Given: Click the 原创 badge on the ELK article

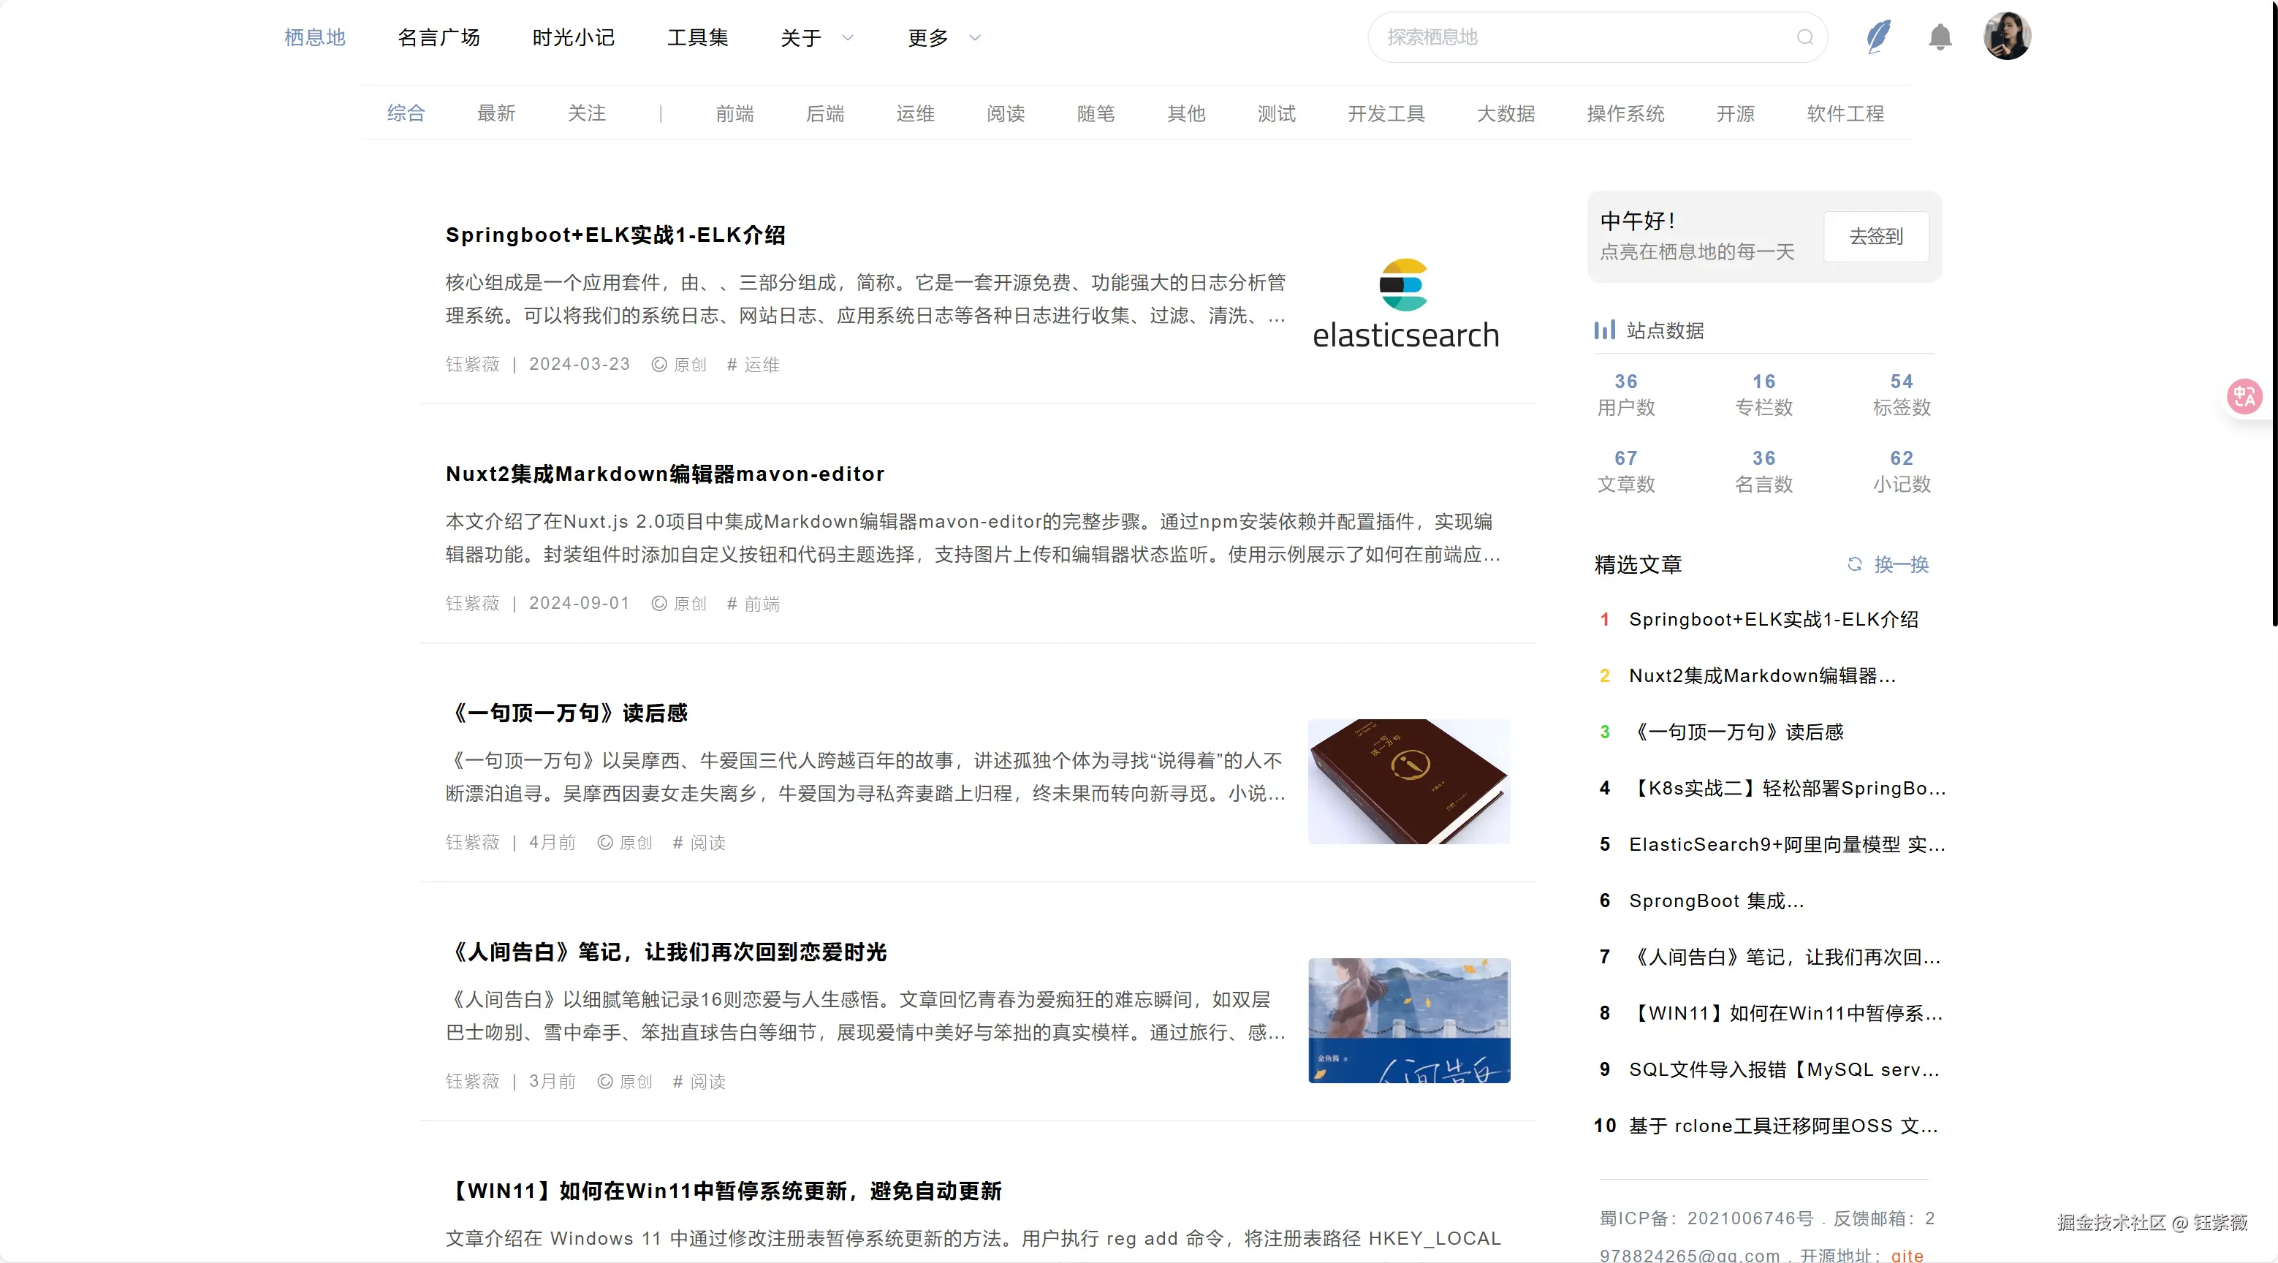Looking at the screenshot, I should click(x=678, y=365).
